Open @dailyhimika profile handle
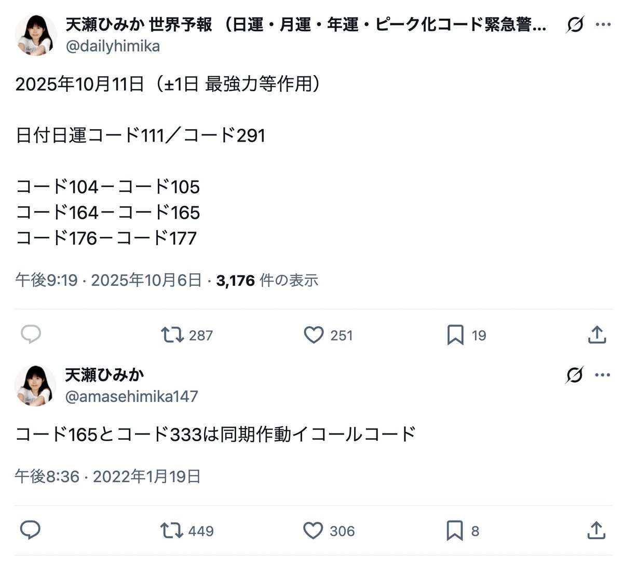 pyautogui.click(x=113, y=46)
